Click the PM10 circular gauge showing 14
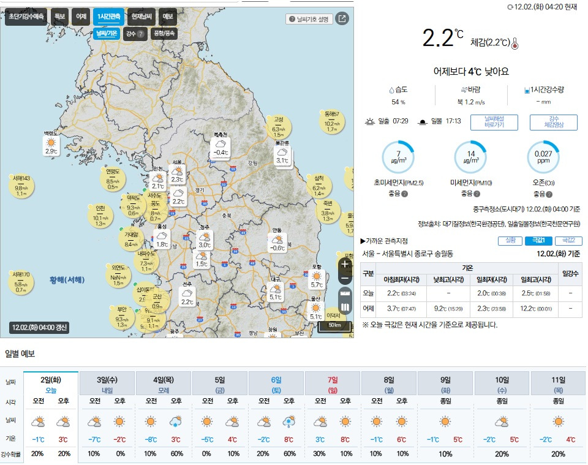The height and width of the screenshot is (465, 588). [470, 157]
